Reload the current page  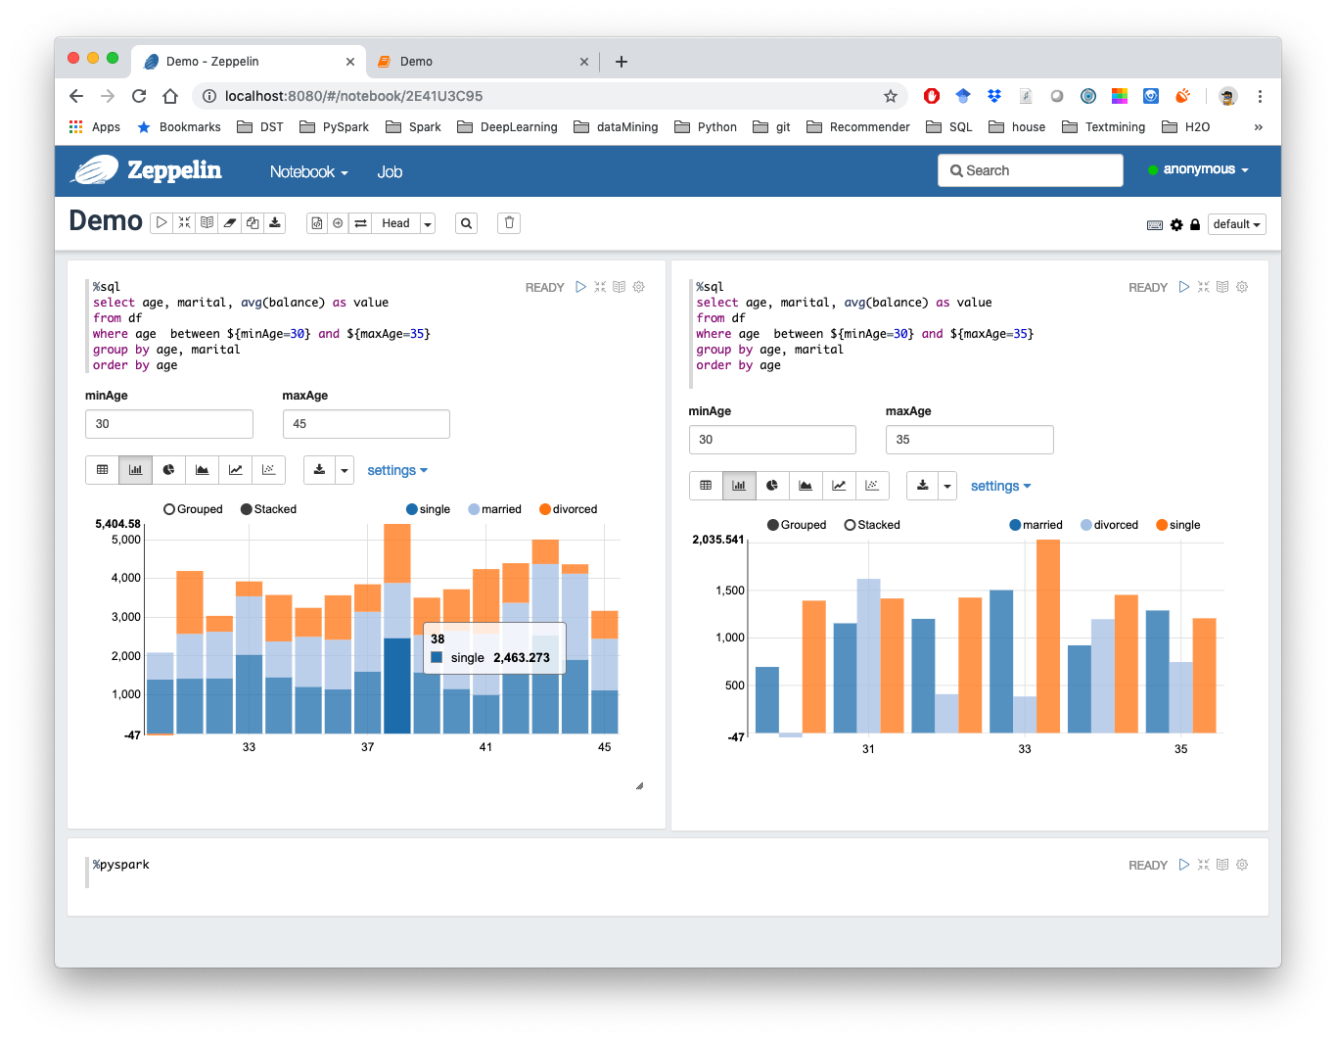coord(139,96)
